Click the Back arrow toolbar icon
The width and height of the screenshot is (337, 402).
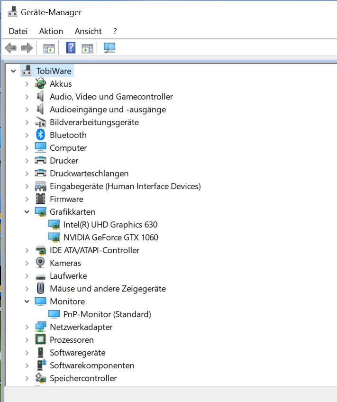click(x=11, y=48)
